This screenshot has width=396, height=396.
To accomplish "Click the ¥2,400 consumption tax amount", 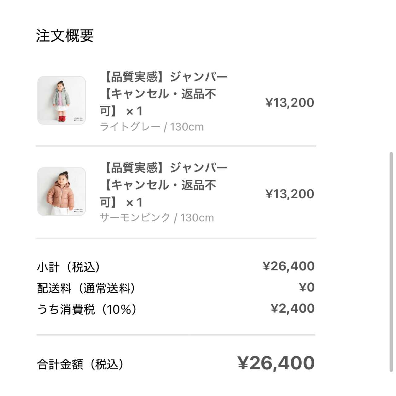I will point(292,308).
